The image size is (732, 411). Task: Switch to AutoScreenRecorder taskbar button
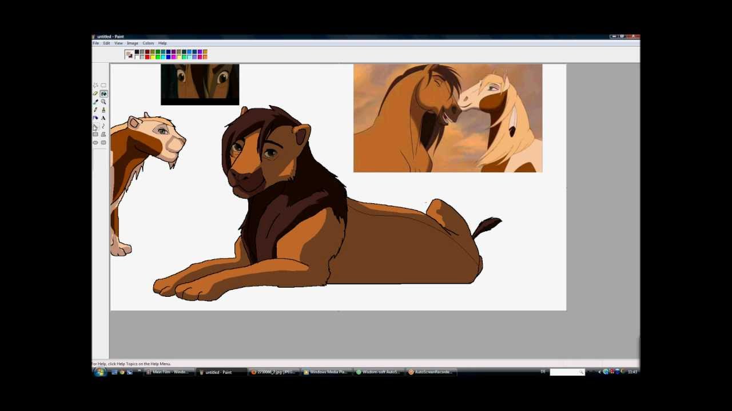[x=431, y=372]
